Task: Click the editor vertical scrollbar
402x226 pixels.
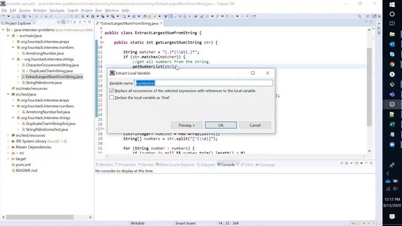Action: [x=369, y=87]
